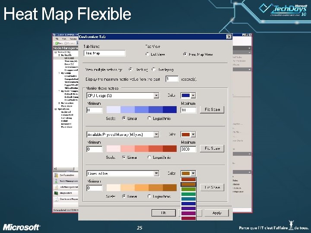311x233 pixels.
Task: Open Diagnostics using its navigation icon
Action: [56, 193]
